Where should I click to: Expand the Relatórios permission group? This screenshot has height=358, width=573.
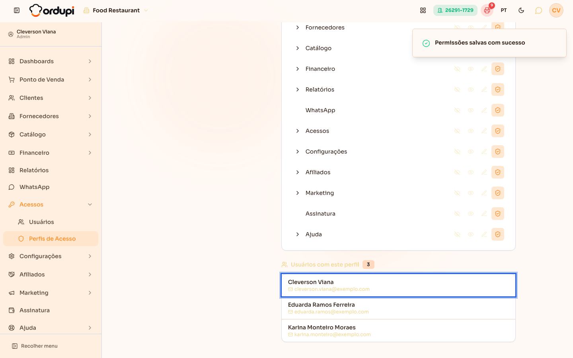298,89
